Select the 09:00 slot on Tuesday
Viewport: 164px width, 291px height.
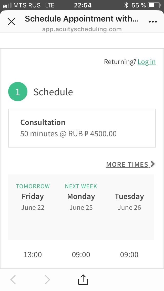click(129, 254)
